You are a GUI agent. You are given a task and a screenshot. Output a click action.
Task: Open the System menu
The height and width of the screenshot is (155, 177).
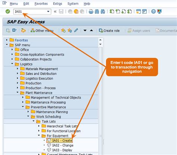click(73, 4)
